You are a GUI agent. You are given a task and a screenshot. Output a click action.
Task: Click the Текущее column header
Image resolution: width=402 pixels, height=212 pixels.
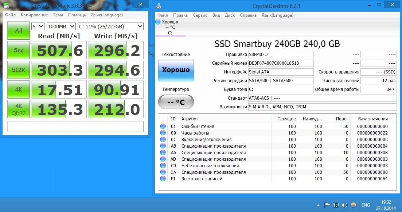(x=285, y=119)
